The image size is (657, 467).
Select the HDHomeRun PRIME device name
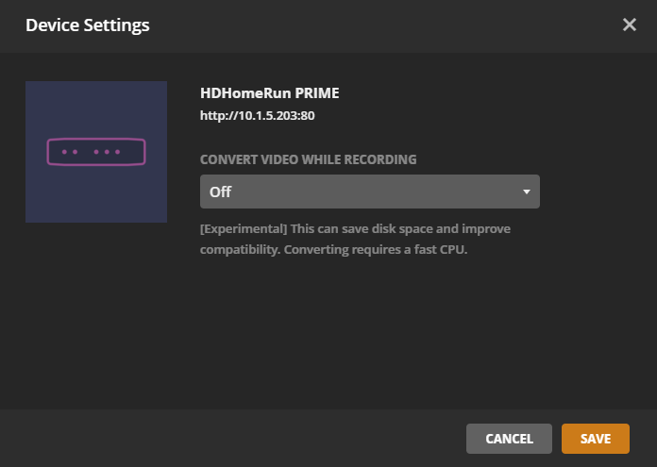[x=269, y=93]
